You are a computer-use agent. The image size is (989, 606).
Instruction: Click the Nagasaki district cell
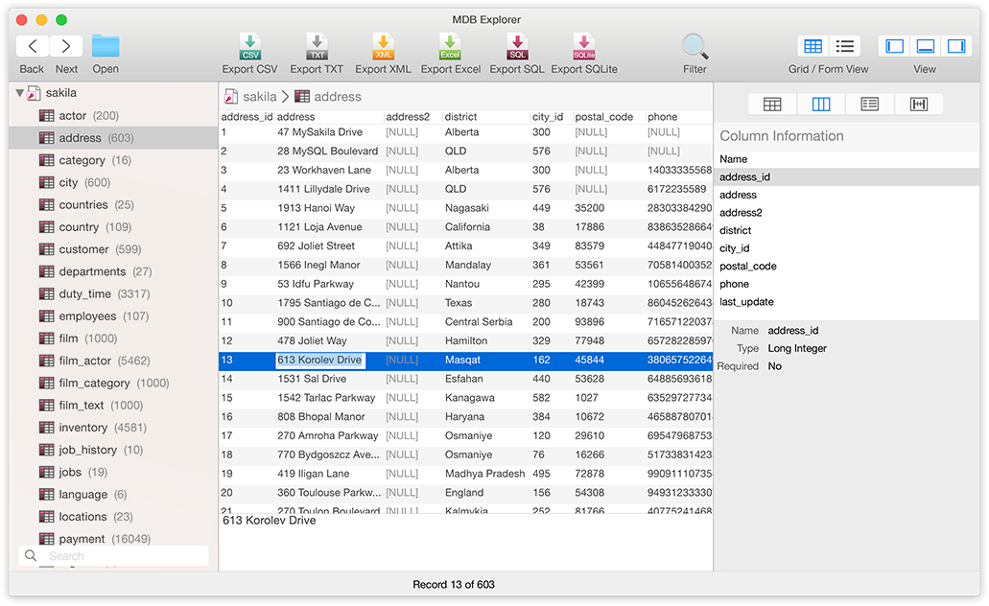(x=467, y=209)
